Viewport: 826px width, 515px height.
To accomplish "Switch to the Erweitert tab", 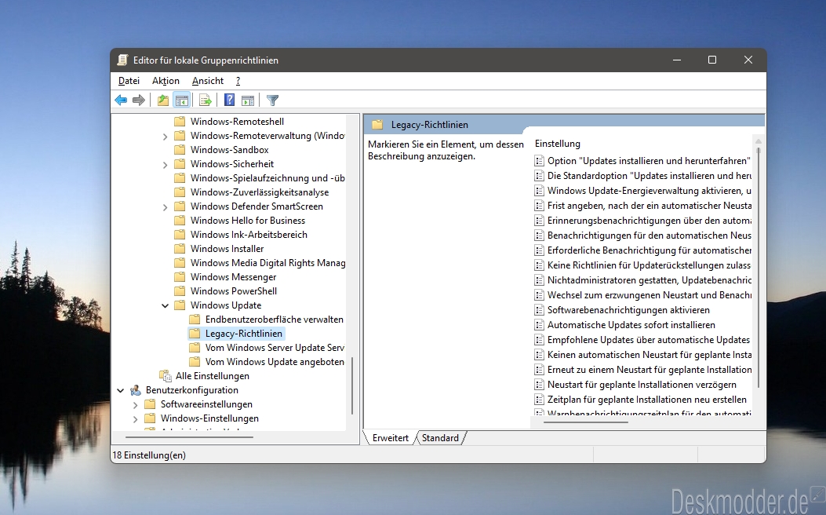I will pyautogui.click(x=391, y=438).
